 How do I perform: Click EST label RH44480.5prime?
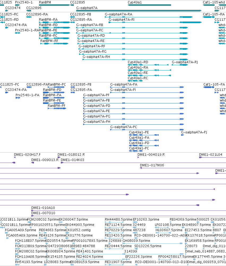[x=118, y=219]
